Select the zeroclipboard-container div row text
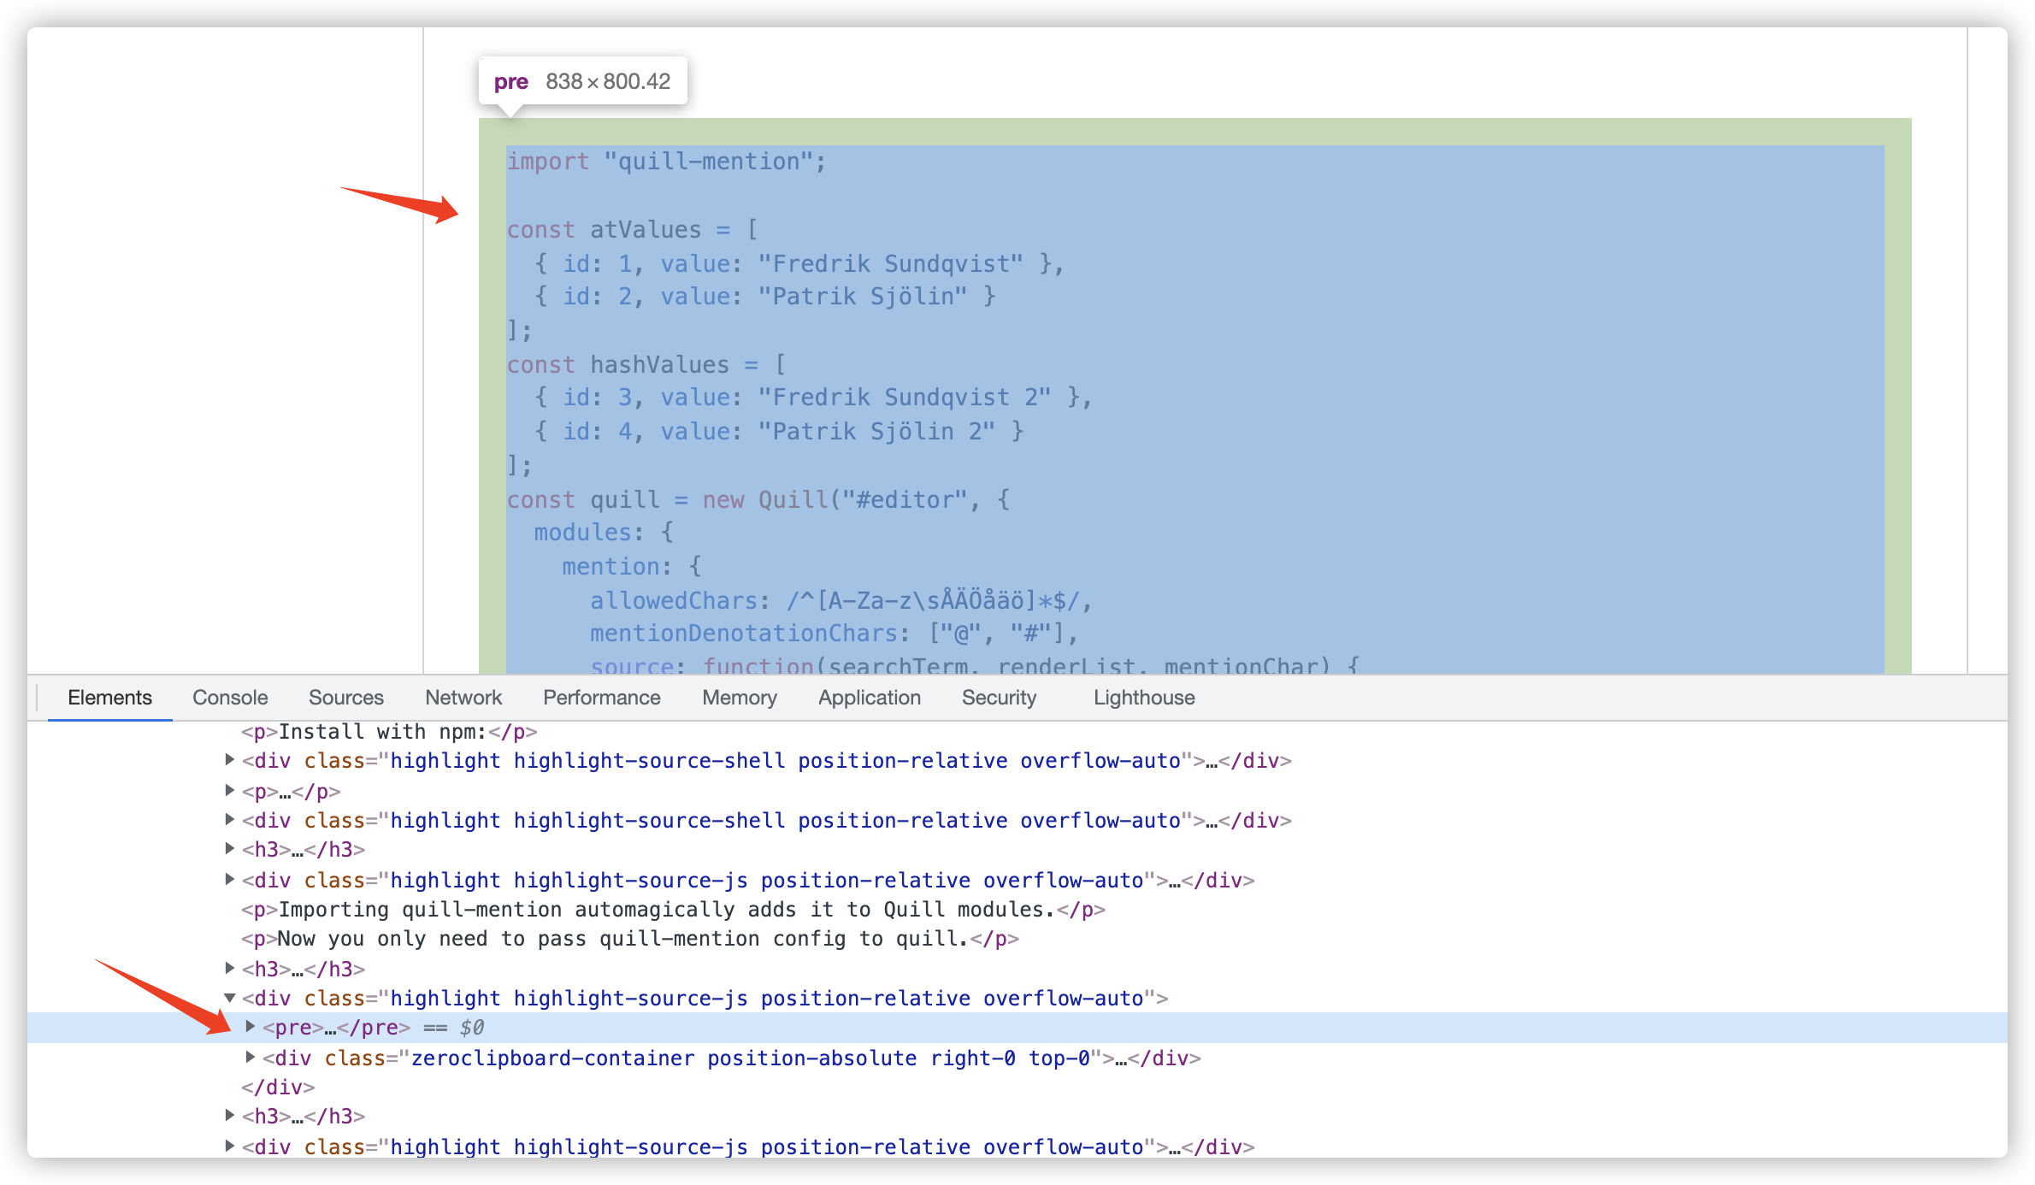 tap(731, 1058)
